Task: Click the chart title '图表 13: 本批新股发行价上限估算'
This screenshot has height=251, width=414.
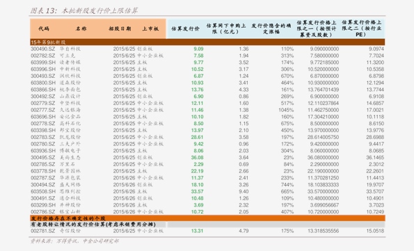Action: pos(84,10)
